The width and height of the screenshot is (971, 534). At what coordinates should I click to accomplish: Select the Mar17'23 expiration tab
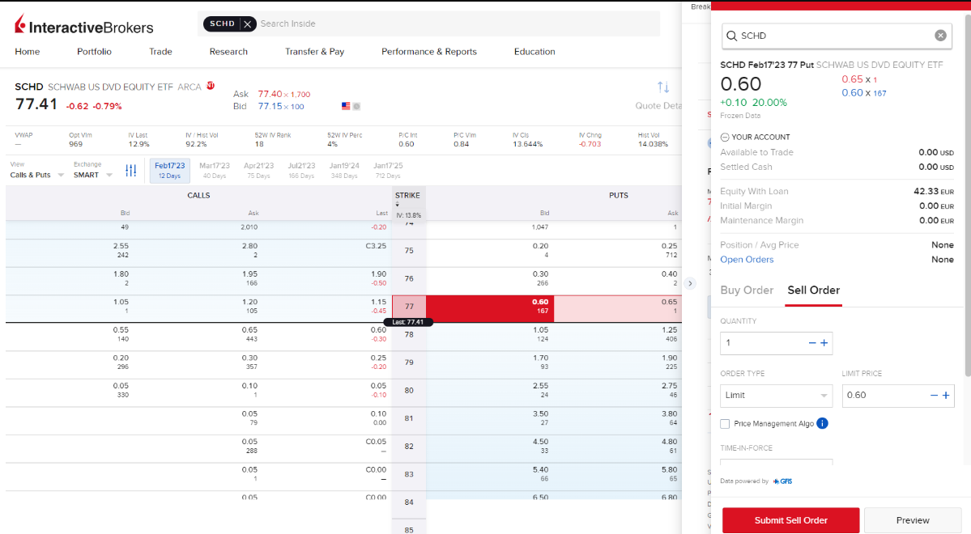coord(215,170)
